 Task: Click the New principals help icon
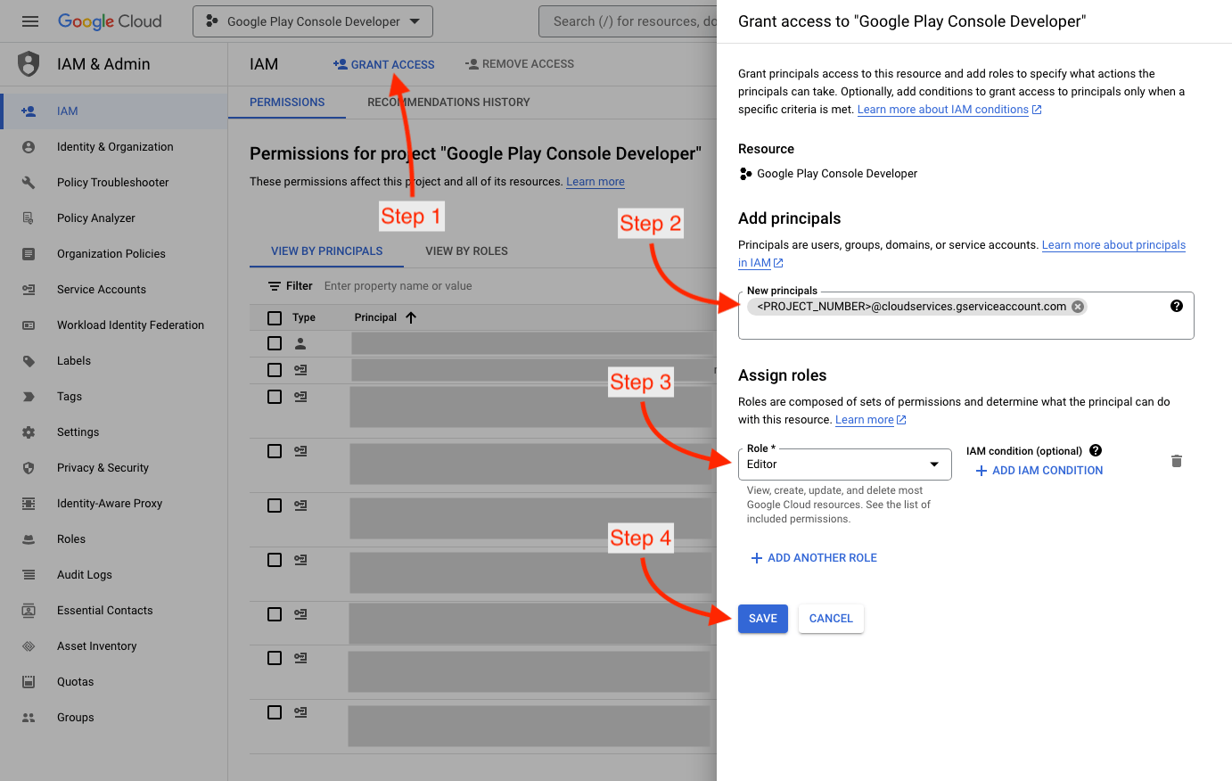tap(1177, 306)
